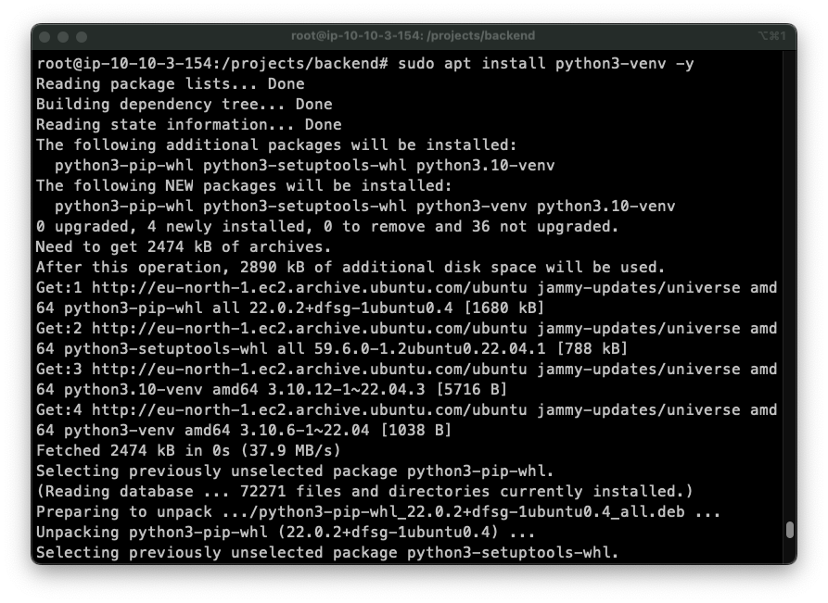Zoom the terminal window with the third title bar button
Image resolution: width=828 pixels, height=603 pixels.
(82, 36)
